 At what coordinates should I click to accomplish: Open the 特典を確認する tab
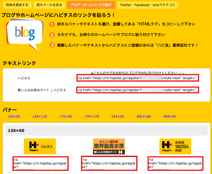click(x=17, y=5)
